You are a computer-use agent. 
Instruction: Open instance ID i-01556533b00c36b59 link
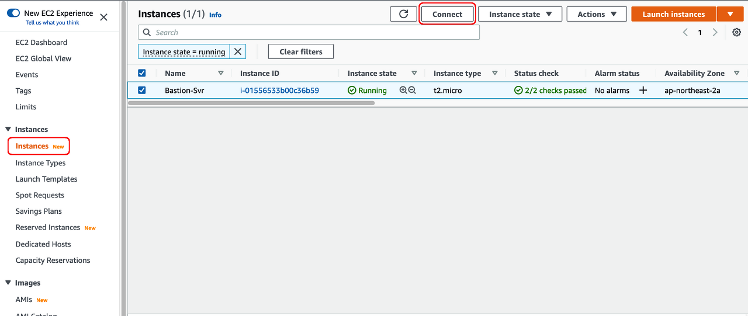(x=279, y=91)
